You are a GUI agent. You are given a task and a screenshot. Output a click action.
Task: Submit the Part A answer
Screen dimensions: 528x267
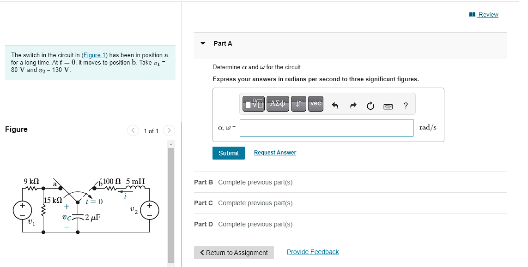coord(228,153)
